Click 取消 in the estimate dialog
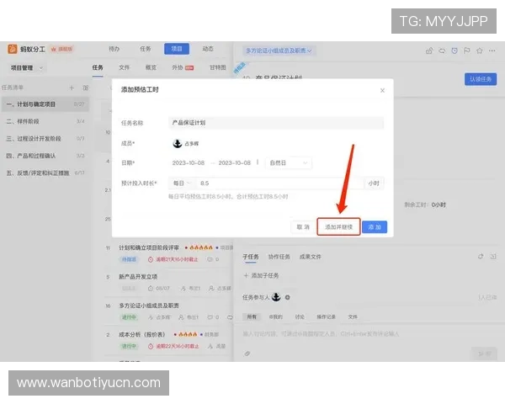This screenshot has height=404, width=505. (x=303, y=227)
